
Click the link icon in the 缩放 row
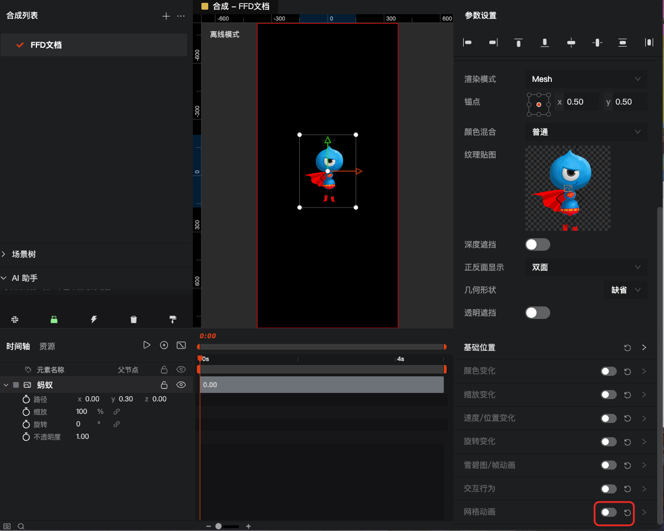(117, 412)
